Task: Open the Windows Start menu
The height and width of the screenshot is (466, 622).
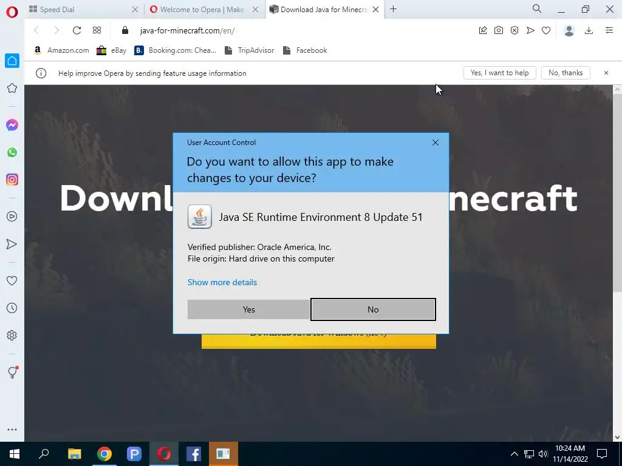Action: (x=15, y=454)
